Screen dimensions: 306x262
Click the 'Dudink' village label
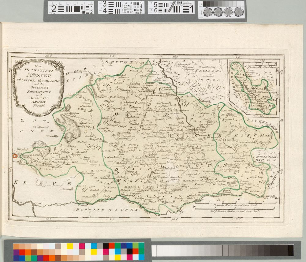(82, 142)
